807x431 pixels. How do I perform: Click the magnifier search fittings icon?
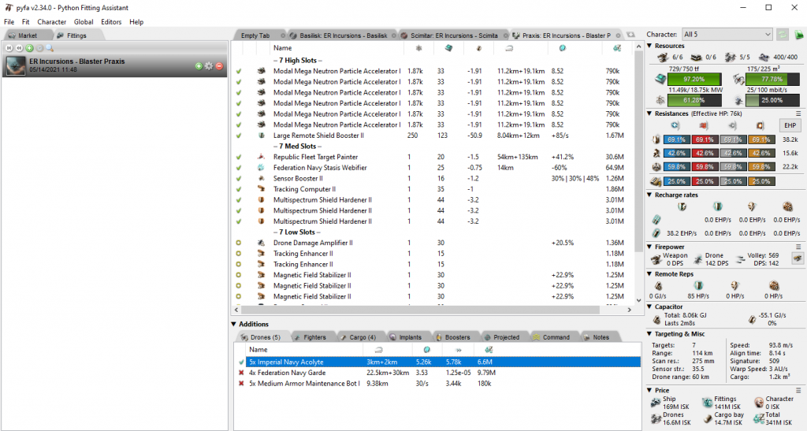click(50, 48)
